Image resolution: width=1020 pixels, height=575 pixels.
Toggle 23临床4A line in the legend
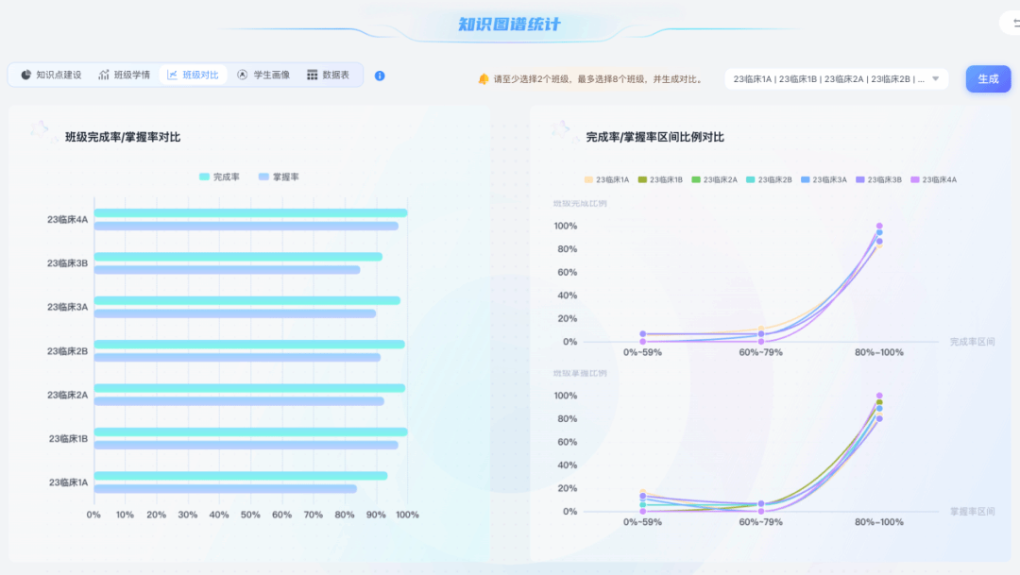[x=932, y=179]
